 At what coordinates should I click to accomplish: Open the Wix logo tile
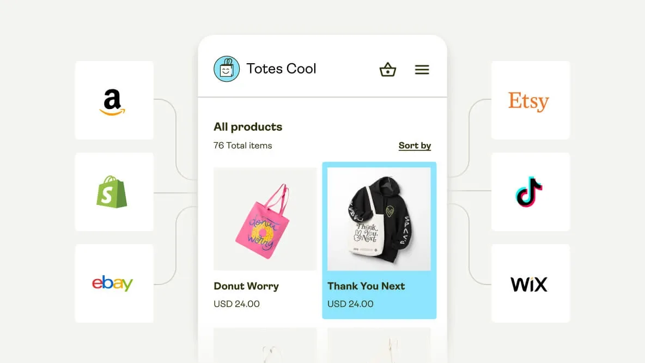click(x=530, y=283)
